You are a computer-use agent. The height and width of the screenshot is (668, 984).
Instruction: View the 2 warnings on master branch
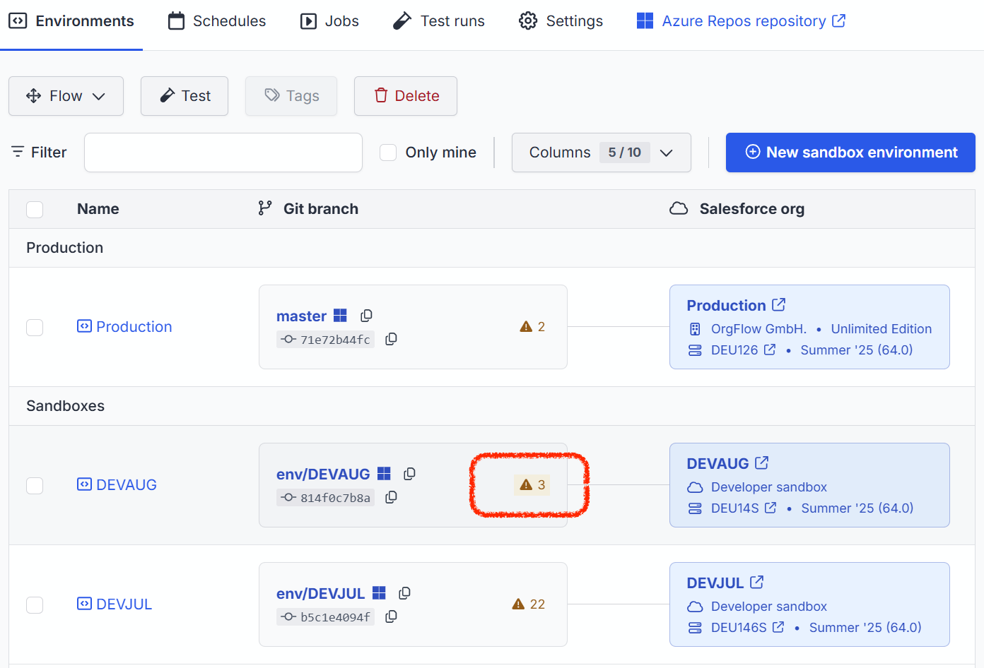[x=532, y=327]
